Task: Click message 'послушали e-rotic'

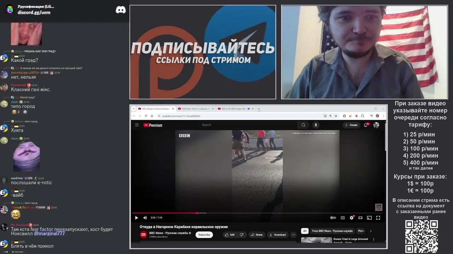Action: 31,183
